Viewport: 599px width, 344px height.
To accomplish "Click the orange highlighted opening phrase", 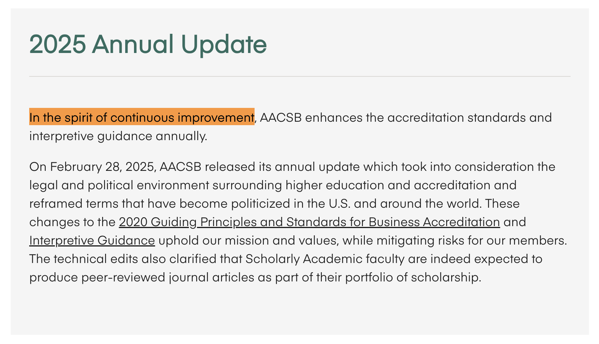I will (142, 117).
